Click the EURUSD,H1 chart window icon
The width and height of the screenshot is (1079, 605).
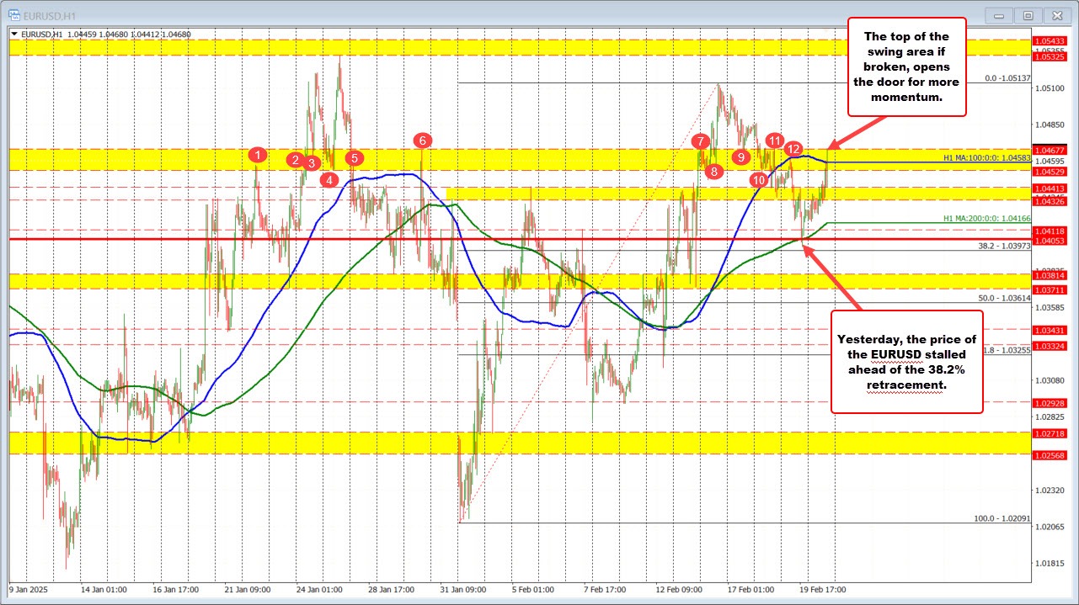click(x=8, y=15)
